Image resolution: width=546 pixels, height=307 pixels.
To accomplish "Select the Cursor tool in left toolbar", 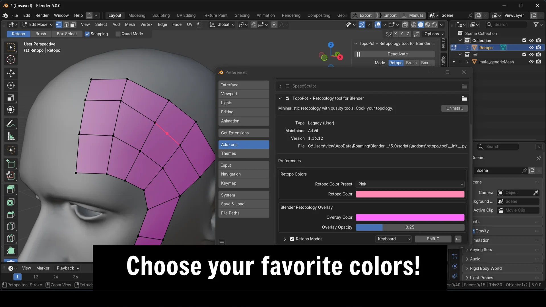I will 11,59.
